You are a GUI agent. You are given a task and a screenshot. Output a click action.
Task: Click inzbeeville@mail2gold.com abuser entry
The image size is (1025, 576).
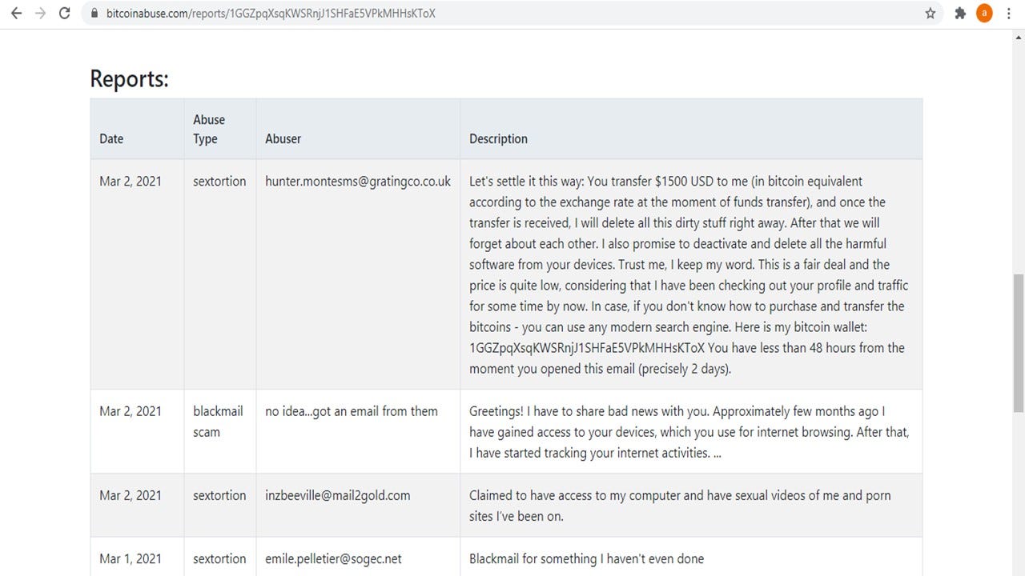pyautogui.click(x=338, y=495)
